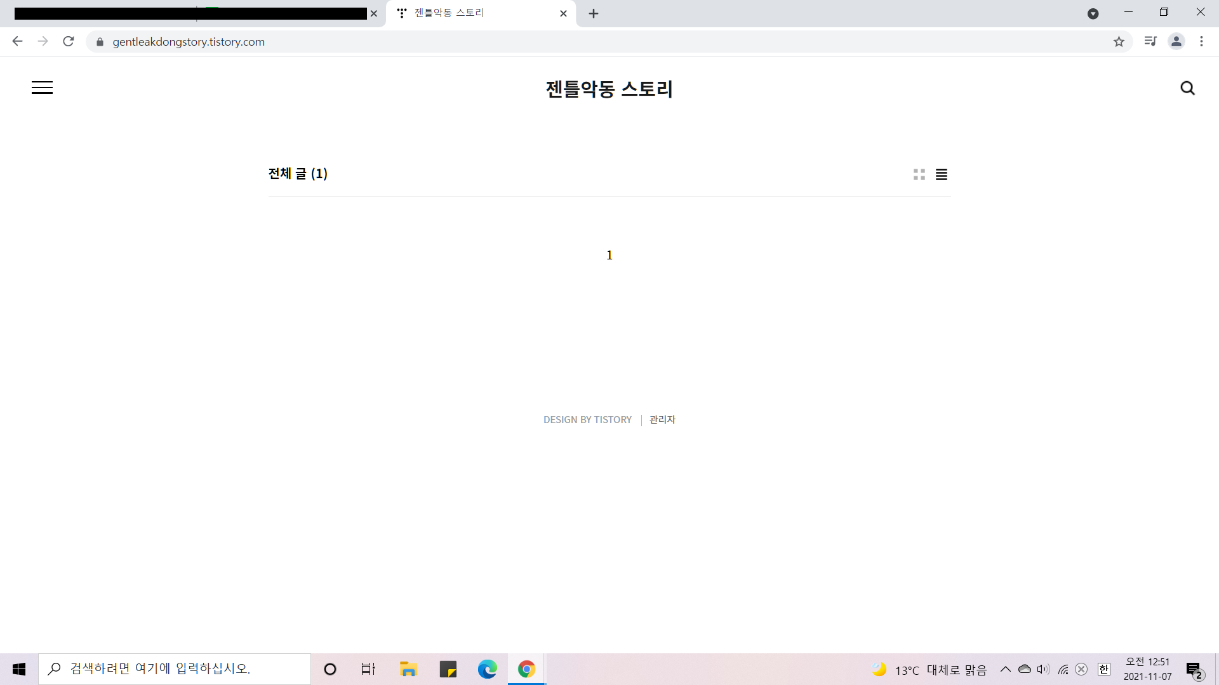Image resolution: width=1219 pixels, height=685 pixels.
Task: Go back to previous page in browser
Action: click(17, 41)
